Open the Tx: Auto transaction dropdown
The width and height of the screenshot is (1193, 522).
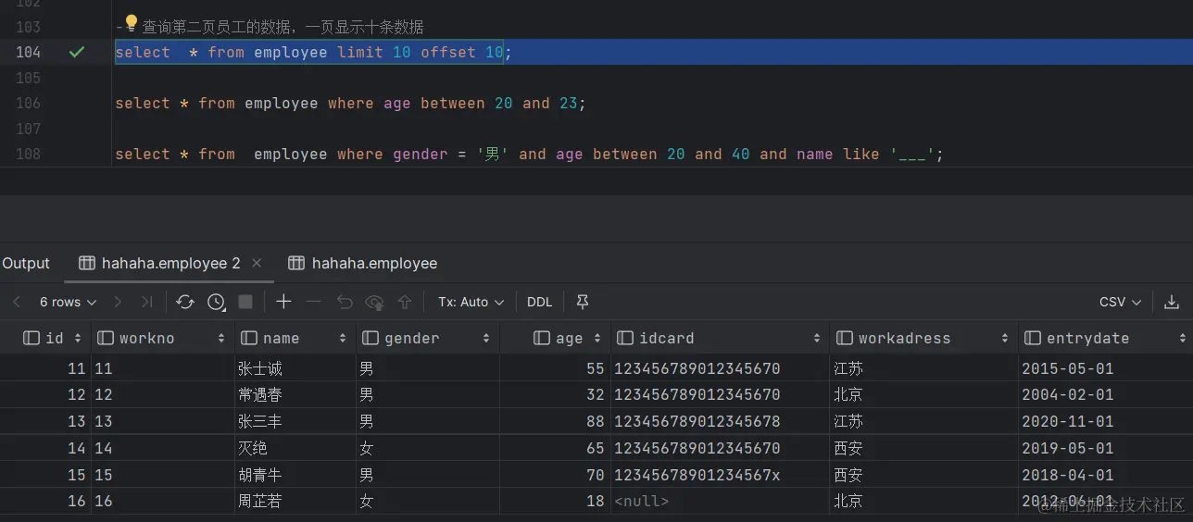[471, 302]
